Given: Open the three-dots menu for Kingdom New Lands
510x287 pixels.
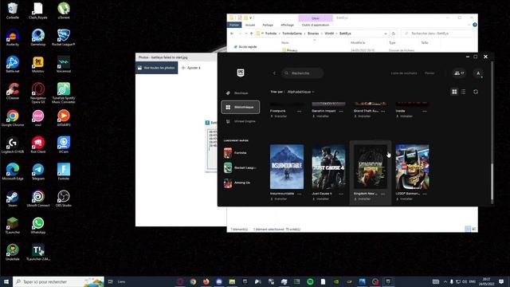Looking at the screenshot, I should click(x=382, y=194).
